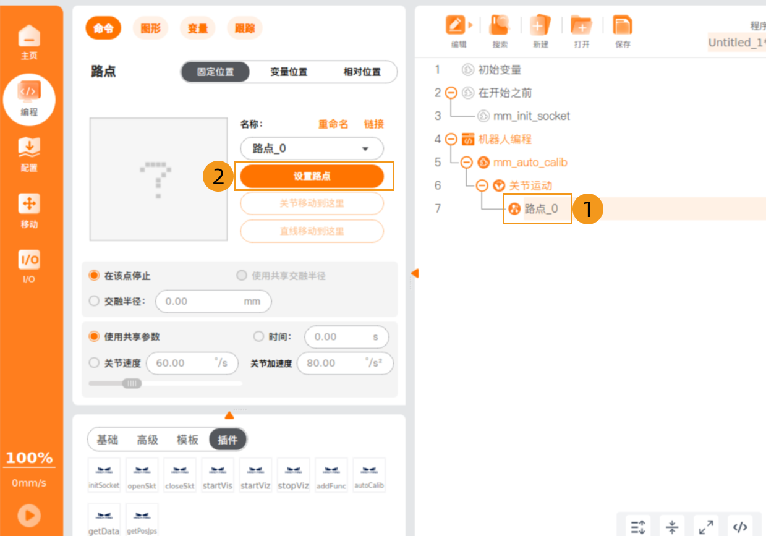The width and height of the screenshot is (766, 536).
Task: Insert the closeSkt plugin command
Action: click(179, 475)
